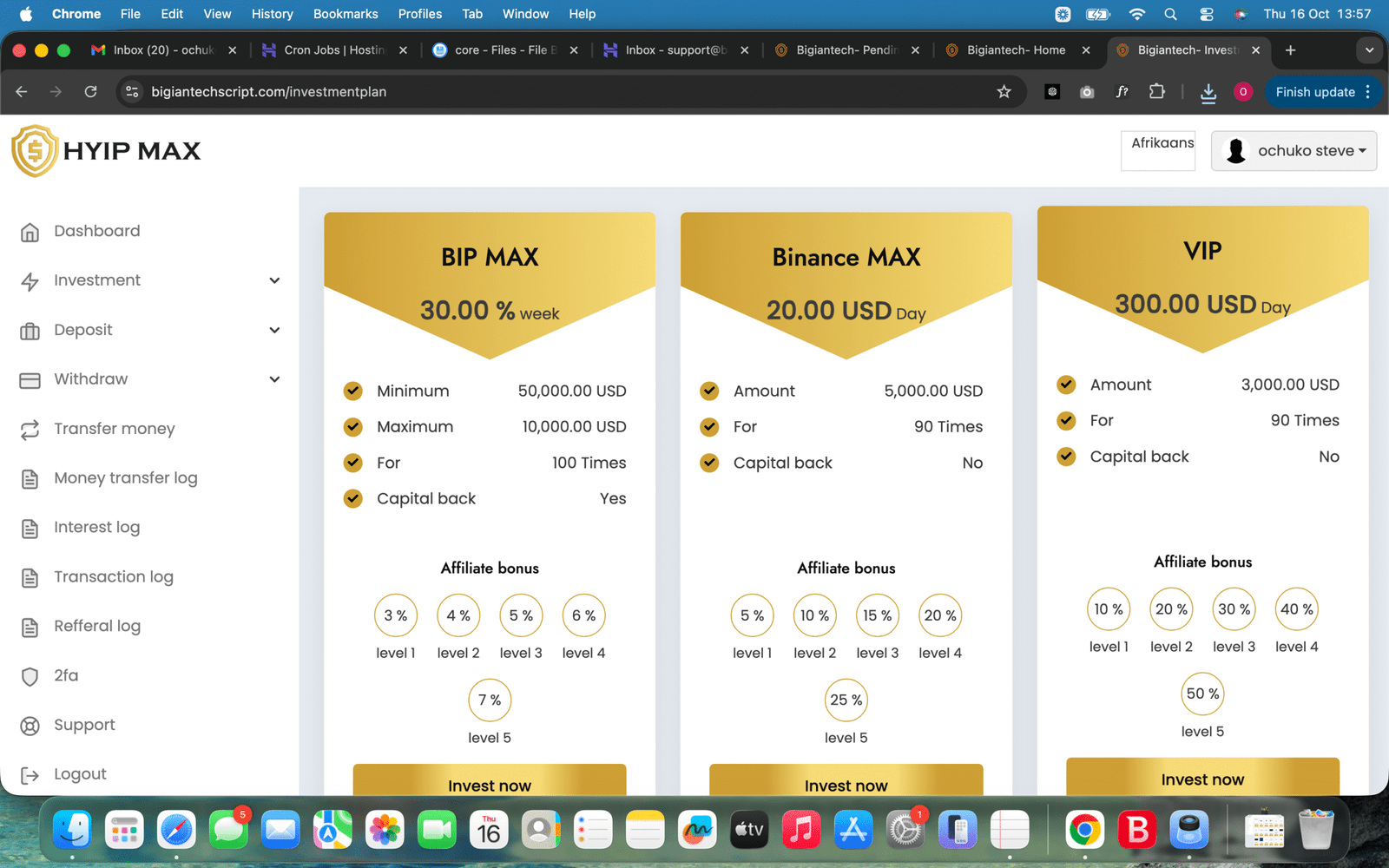This screenshot has height=868, width=1389.
Task: Click the 2fa shield icon
Action: point(30,676)
